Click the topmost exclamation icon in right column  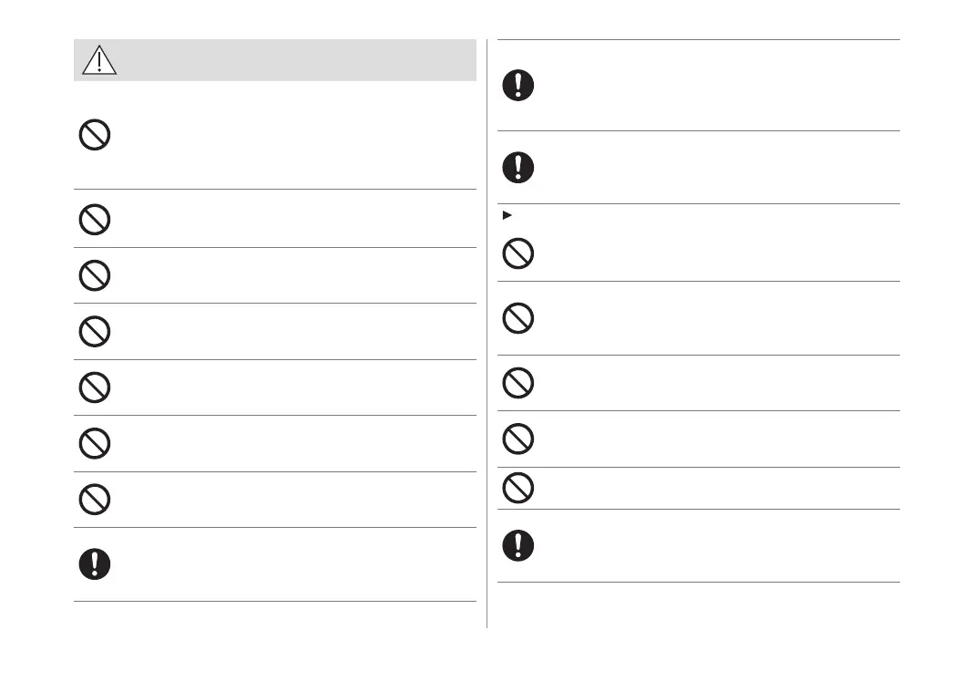(518, 86)
